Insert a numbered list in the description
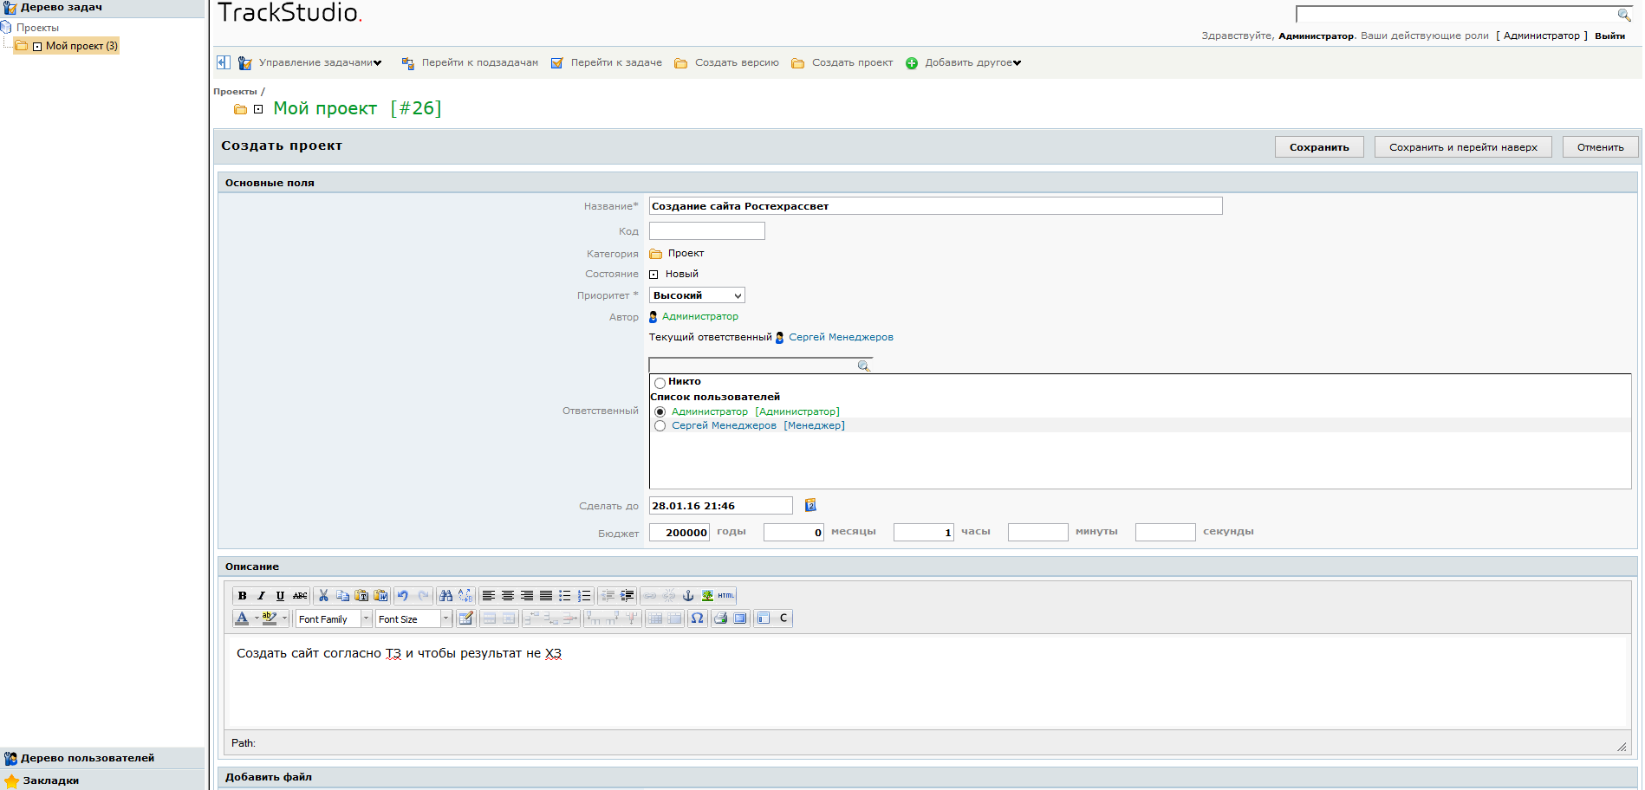Image resolution: width=1645 pixels, height=790 pixels. click(x=584, y=596)
